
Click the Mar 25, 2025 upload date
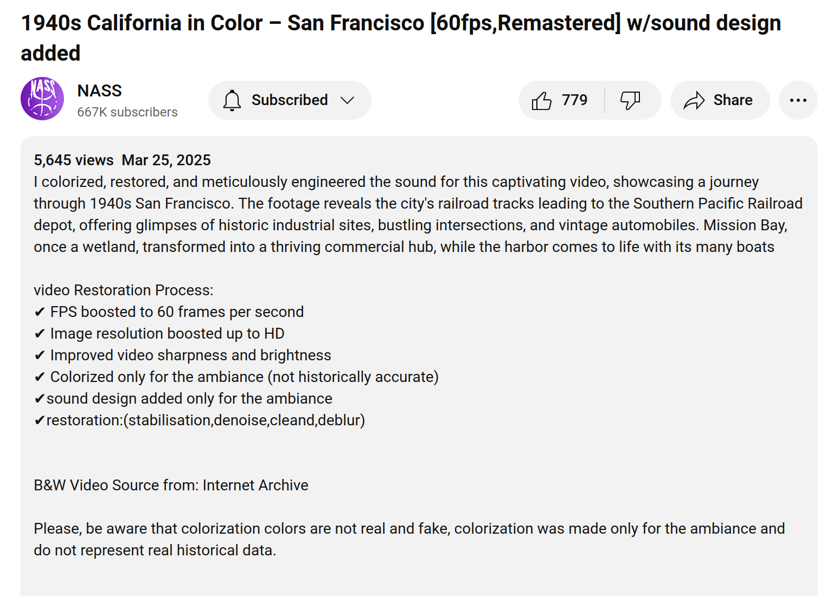coord(166,160)
